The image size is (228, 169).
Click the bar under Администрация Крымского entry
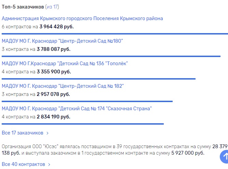click(x=115, y=34)
